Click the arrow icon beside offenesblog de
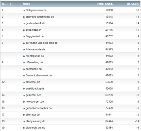This screenshot has width=141, height=131. [x=24, y=63]
